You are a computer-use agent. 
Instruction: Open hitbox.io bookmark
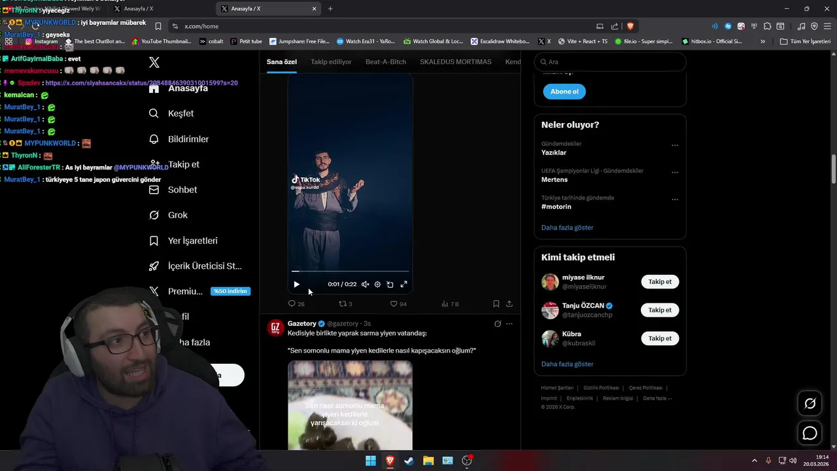coord(711,41)
